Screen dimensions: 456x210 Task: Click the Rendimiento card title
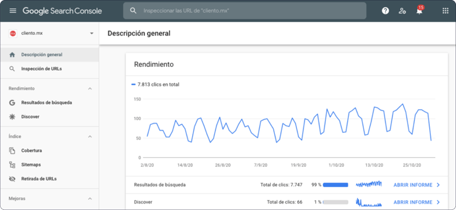[x=154, y=65]
